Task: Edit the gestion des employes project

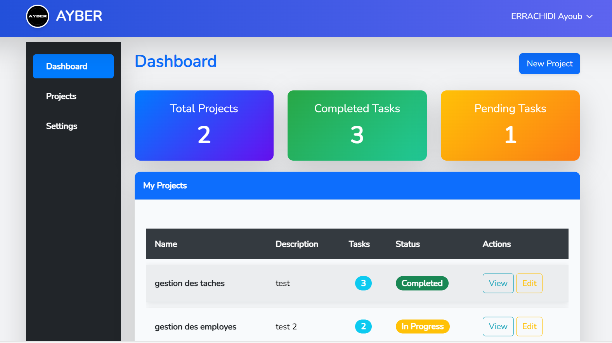Action: (529, 326)
